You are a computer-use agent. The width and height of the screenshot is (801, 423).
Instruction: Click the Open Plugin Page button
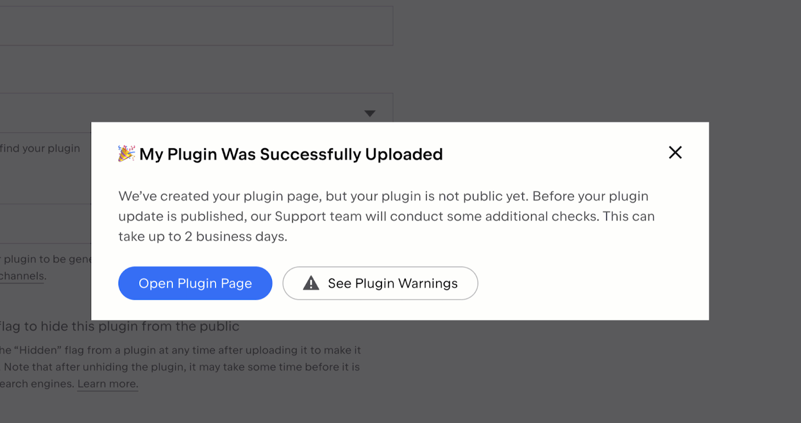pyautogui.click(x=195, y=283)
